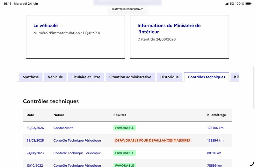
Task: Click Contrôle Technique Périodique in 25/03/2026 row
Action: tap(77, 140)
